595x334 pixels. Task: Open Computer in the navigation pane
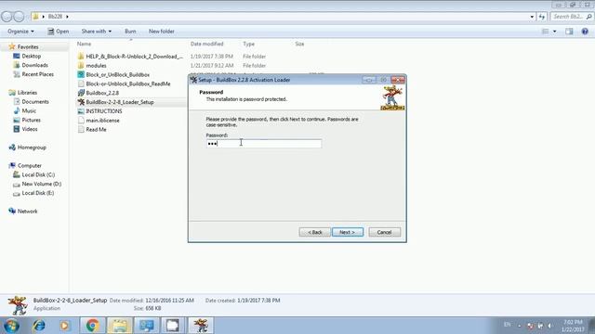click(25, 165)
